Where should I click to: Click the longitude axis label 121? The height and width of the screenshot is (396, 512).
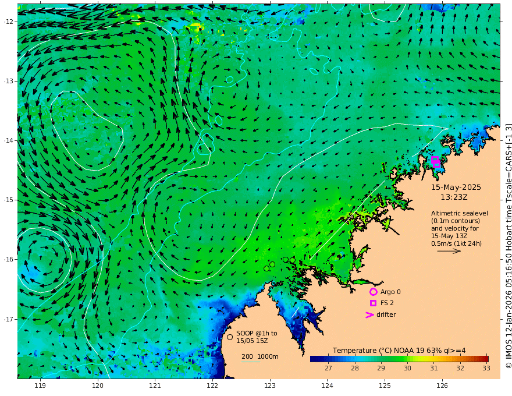pyautogui.click(x=155, y=386)
